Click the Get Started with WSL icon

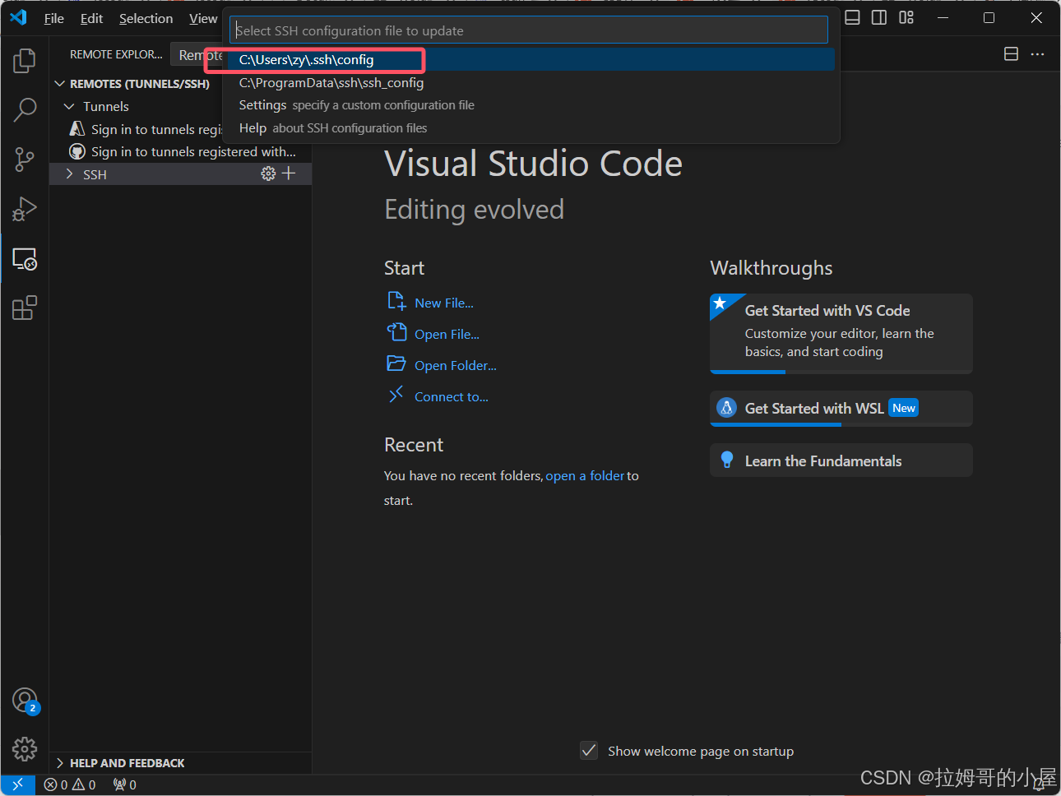[x=726, y=408]
